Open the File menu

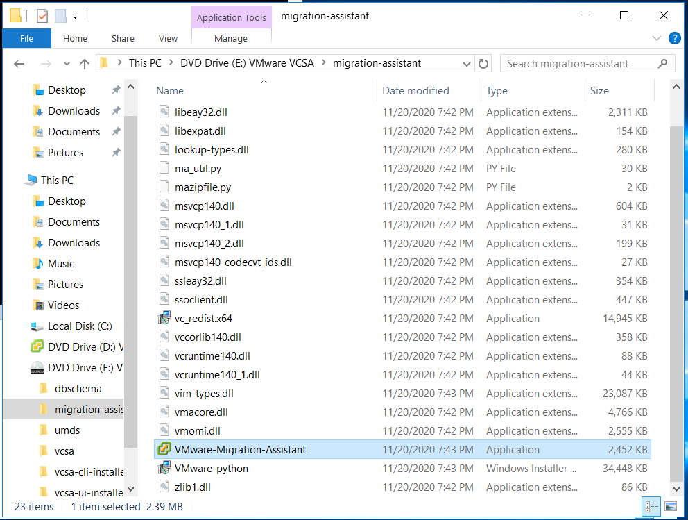tap(27, 39)
